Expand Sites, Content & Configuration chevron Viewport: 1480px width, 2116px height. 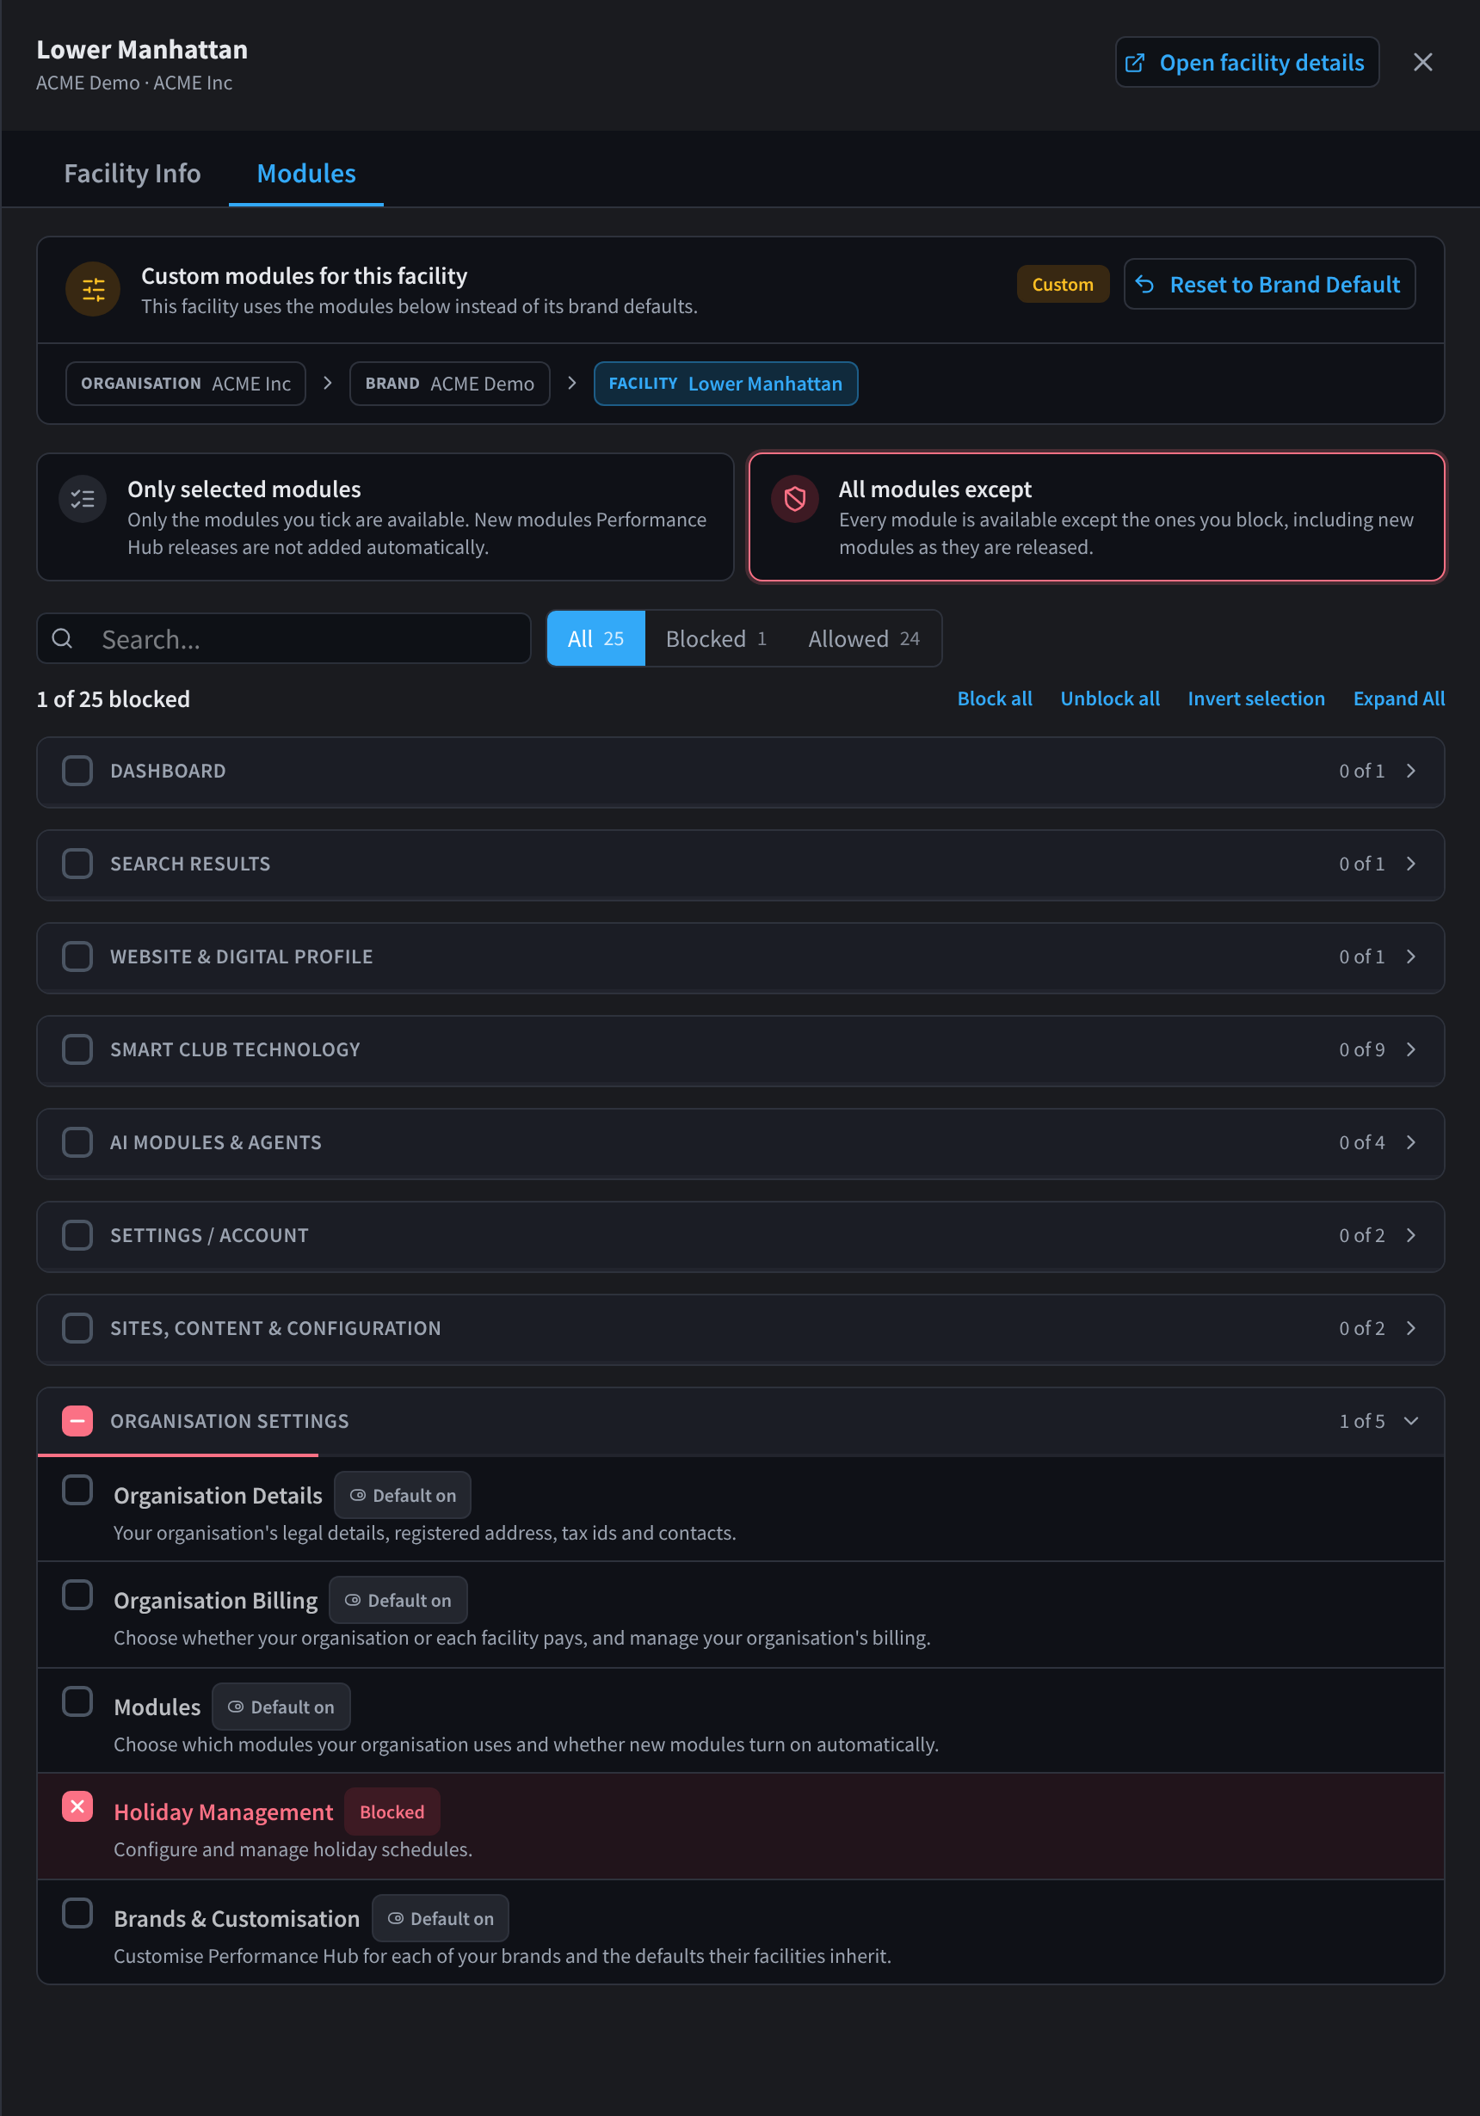point(1411,1327)
